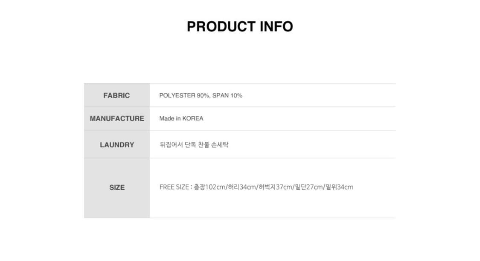The width and height of the screenshot is (480, 261).
Task: Click the word KOREA in manufacture row
Action: 193,118
